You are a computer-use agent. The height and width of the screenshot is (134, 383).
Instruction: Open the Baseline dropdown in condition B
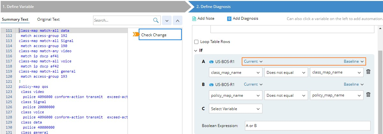point(353,84)
